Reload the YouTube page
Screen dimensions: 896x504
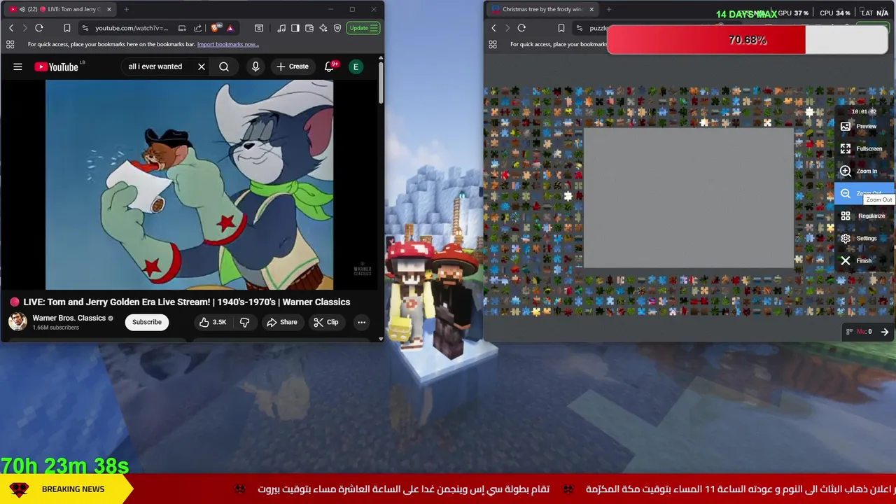(x=39, y=28)
